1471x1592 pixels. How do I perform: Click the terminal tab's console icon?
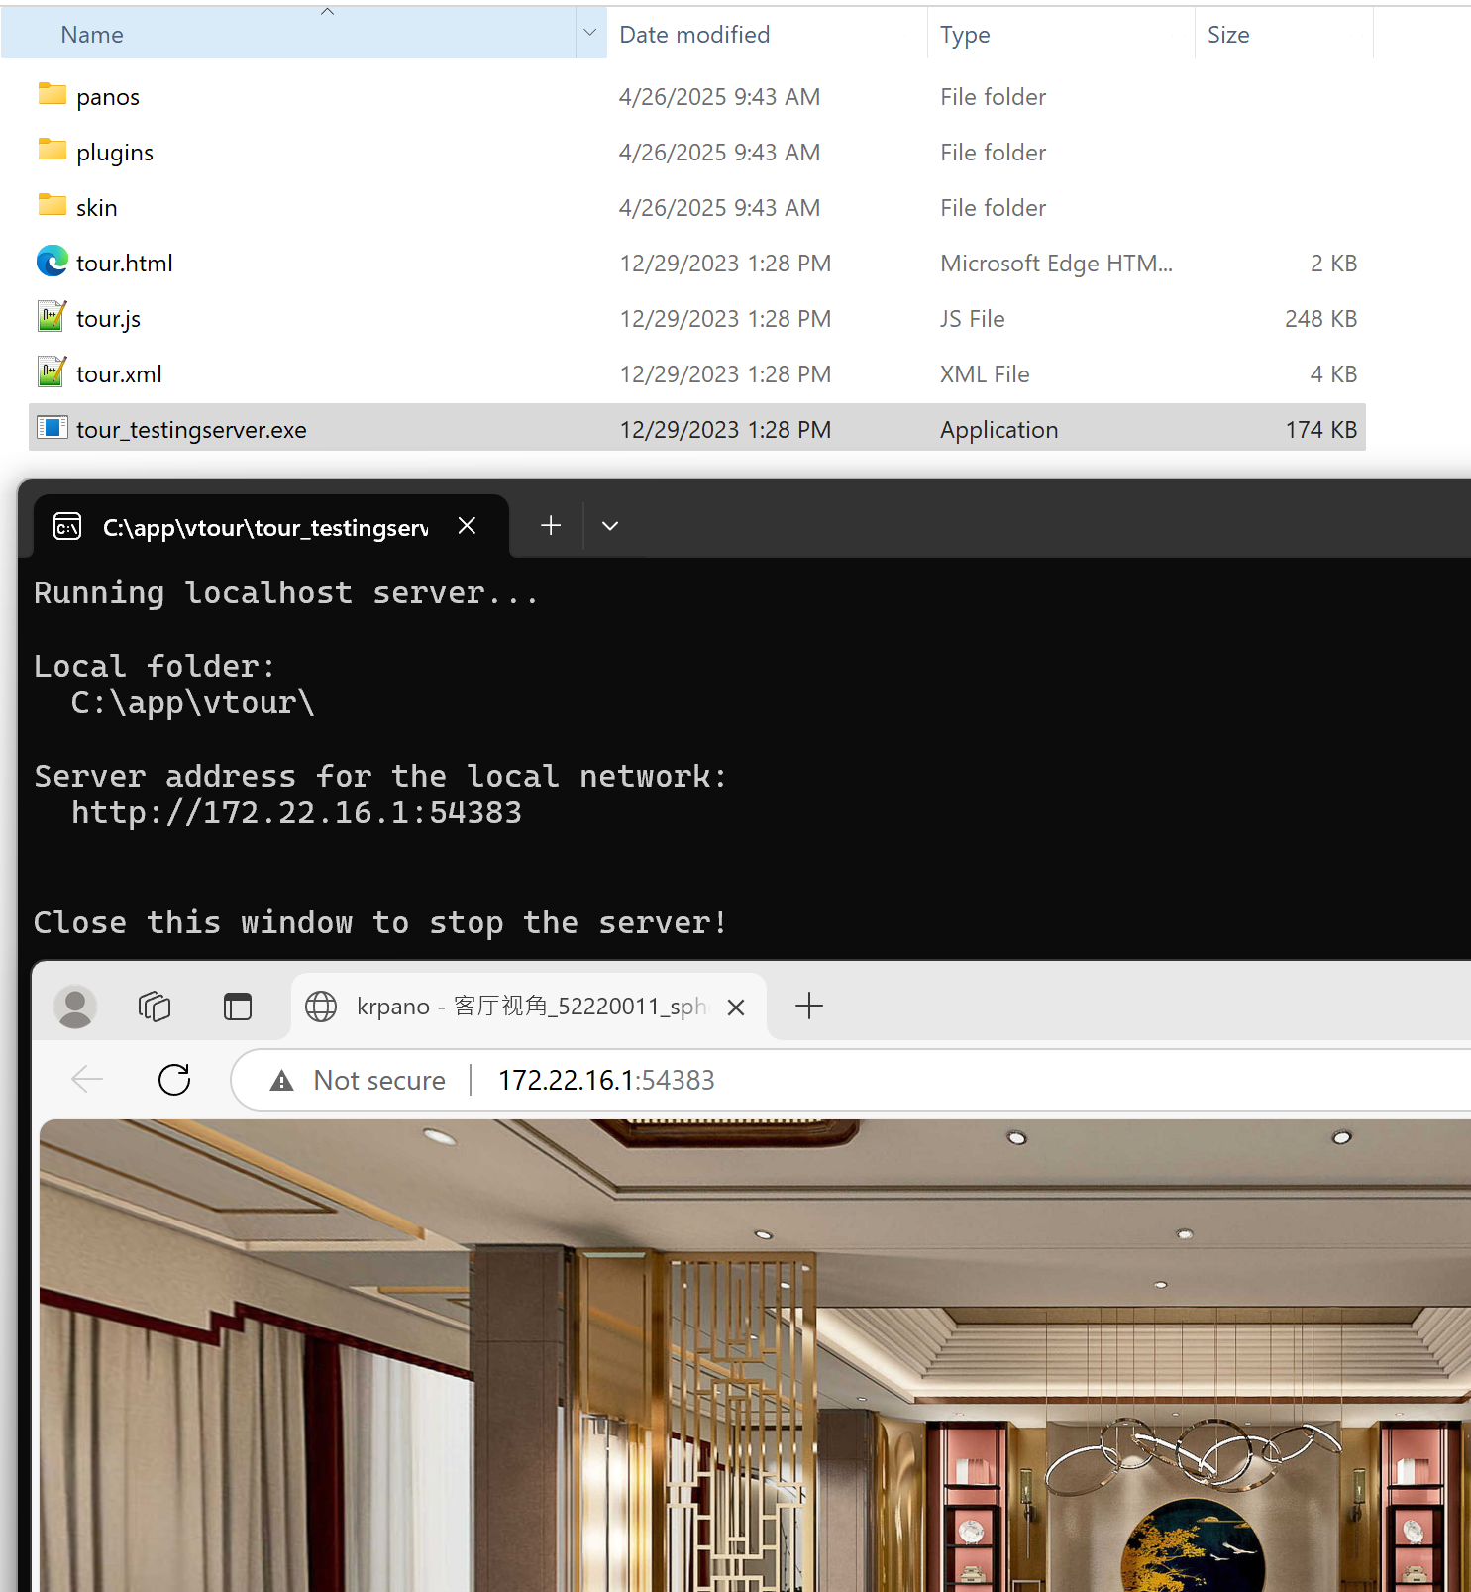pyautogui.click(x=67, y=526)
